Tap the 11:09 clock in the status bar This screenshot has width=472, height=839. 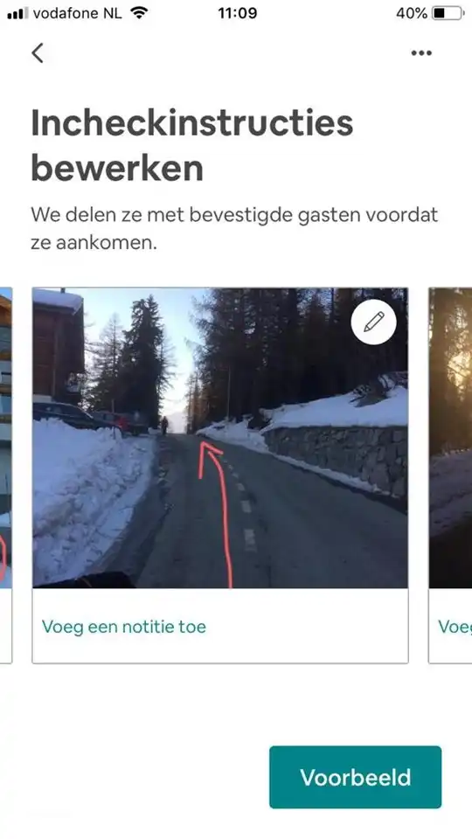237,13
